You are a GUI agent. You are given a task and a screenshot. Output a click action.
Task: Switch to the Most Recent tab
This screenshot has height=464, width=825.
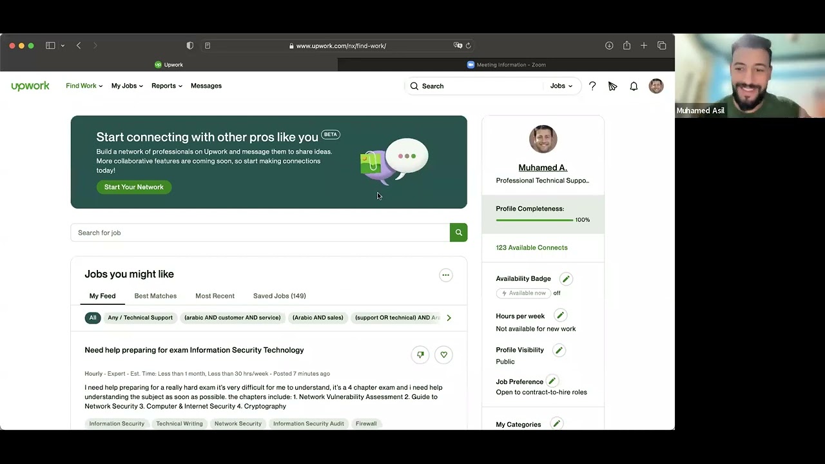(215, 296)
